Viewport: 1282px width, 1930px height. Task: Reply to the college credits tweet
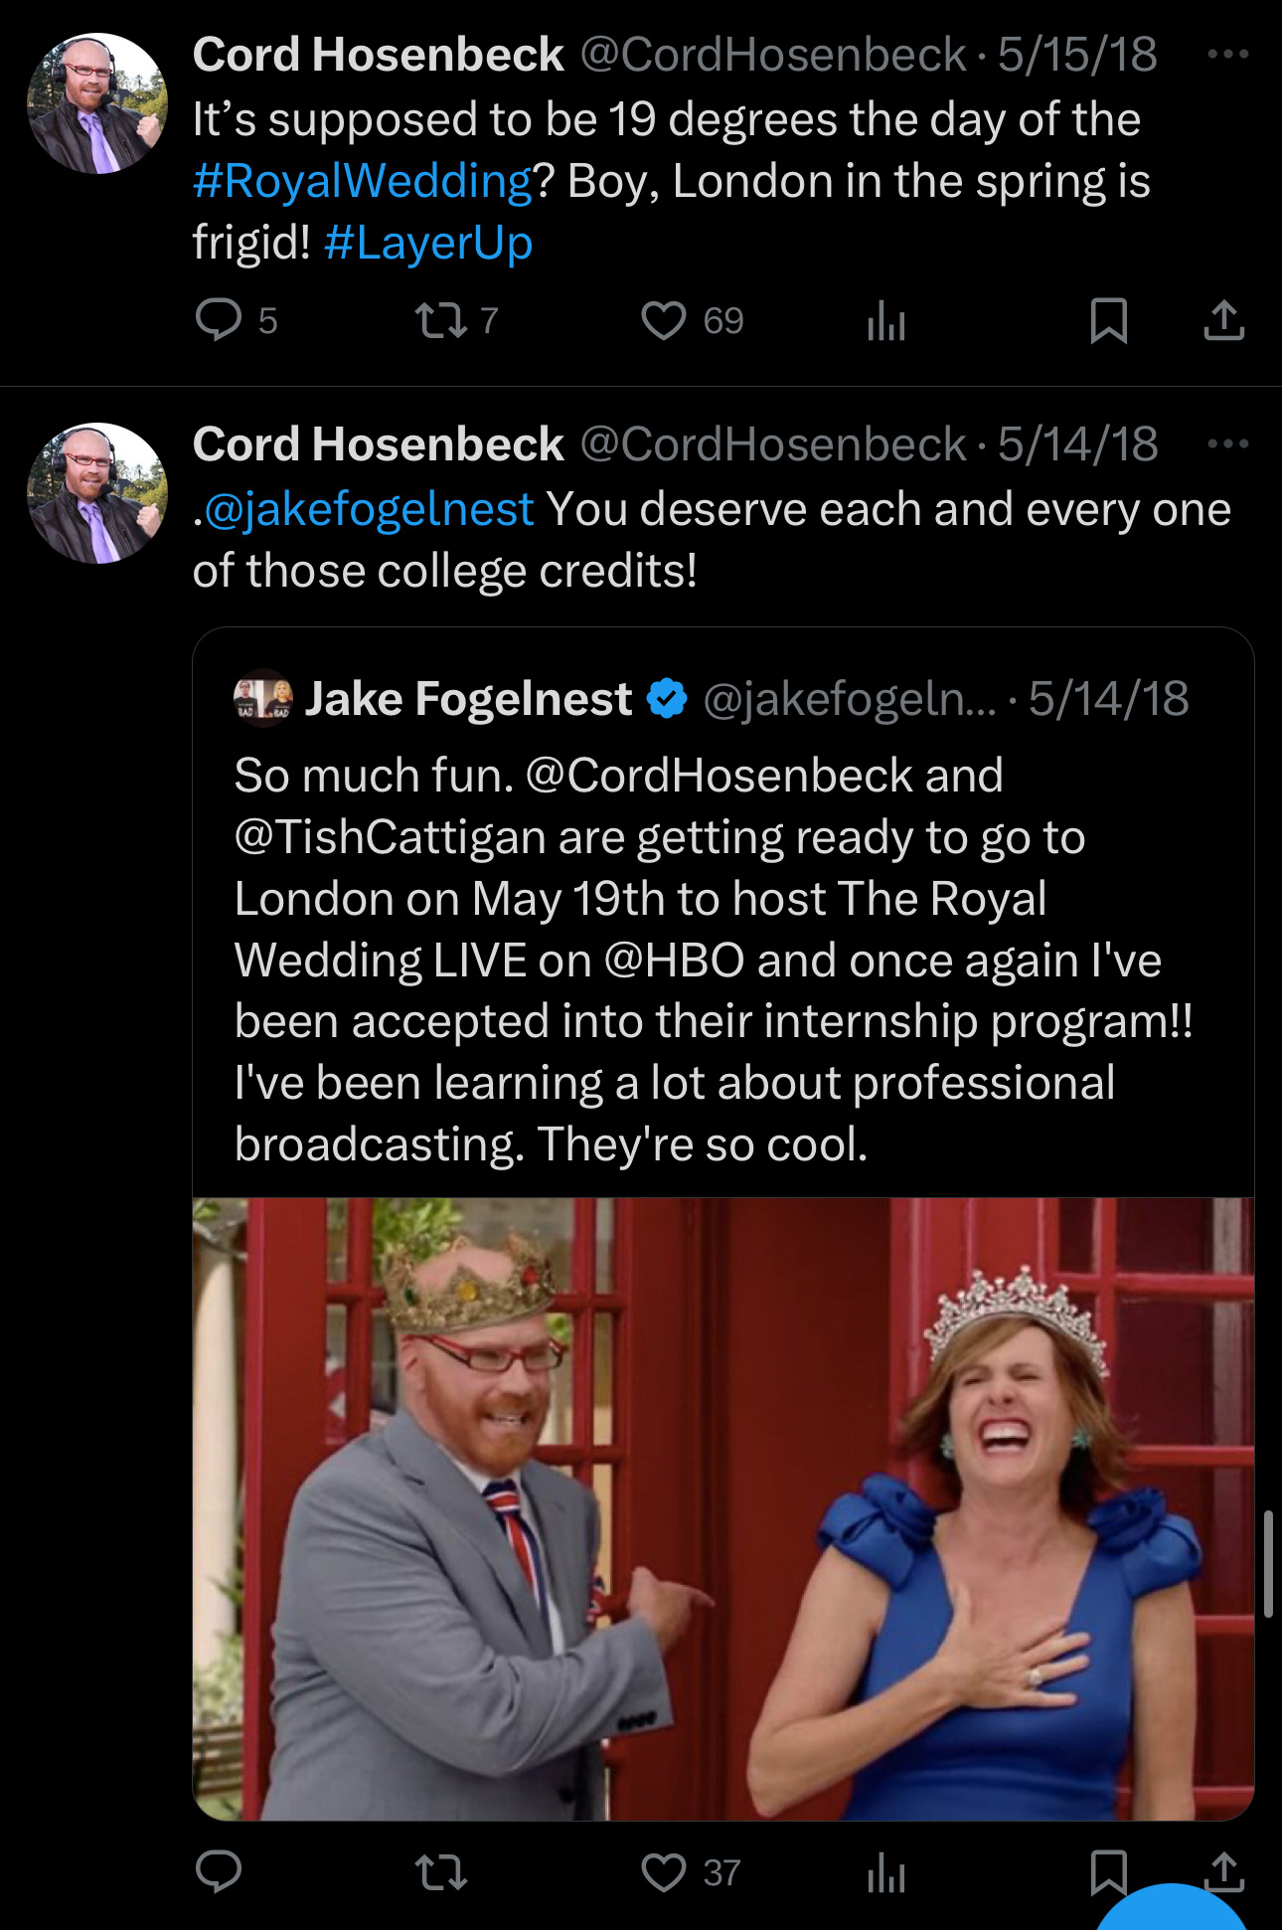coord(220,1872)
